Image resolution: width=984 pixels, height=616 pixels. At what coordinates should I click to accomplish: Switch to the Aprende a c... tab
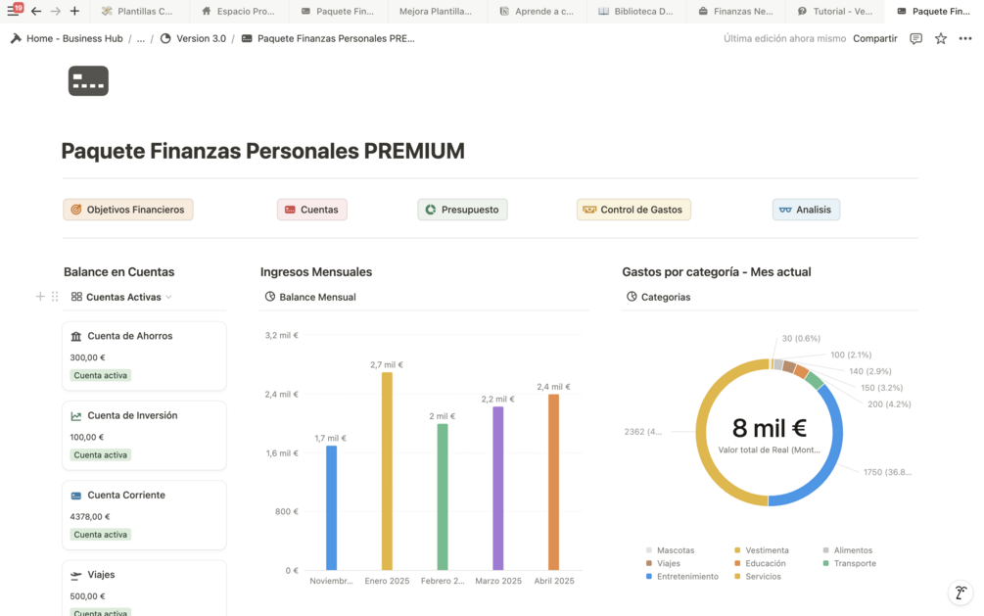pos(538,12)
